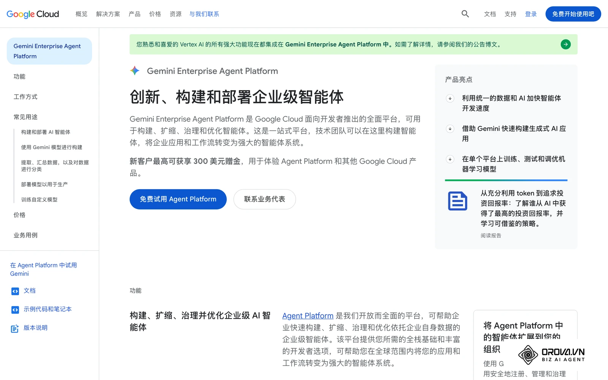The height and width of the screenshot is (380, 608).
Task: Open 提取、汇总数据 sidebar entry
Action: tap(55, 166)
